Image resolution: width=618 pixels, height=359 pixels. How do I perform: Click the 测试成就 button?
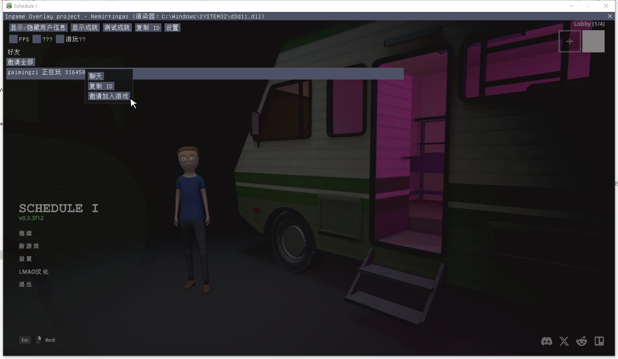point(117,28)
